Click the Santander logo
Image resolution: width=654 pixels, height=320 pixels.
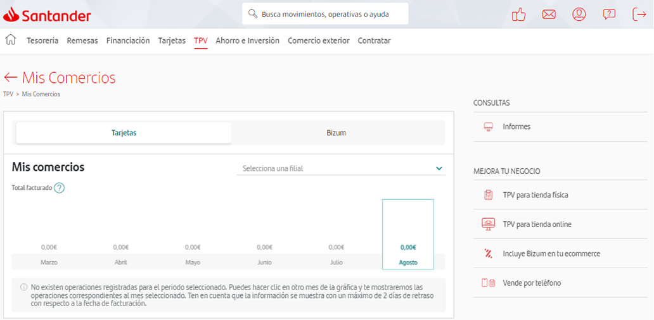pos(47,15)
